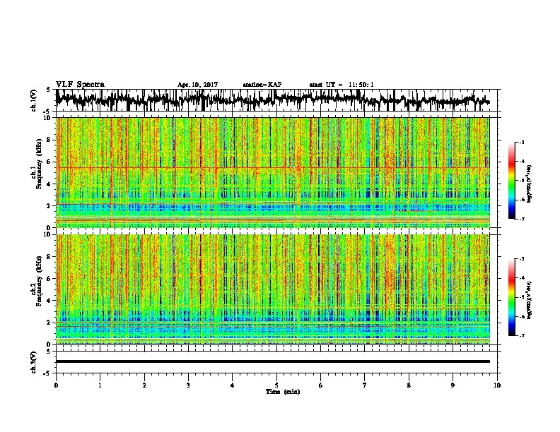Click time axis tick label "5"

276,385
